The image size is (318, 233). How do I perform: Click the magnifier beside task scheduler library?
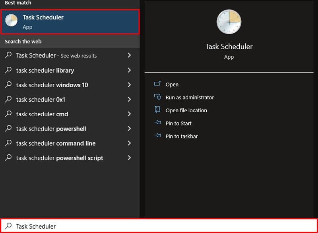(x=8, y=70)
